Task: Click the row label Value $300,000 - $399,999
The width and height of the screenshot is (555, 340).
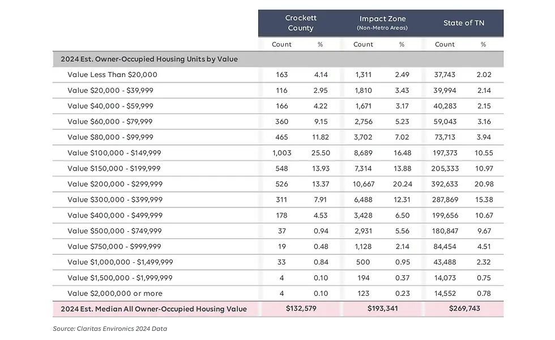Action: click(x=115, y=199)
